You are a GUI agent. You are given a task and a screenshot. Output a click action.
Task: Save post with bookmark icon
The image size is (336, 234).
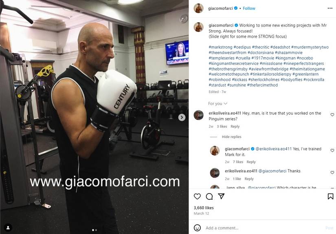click(x=330, y=196)
